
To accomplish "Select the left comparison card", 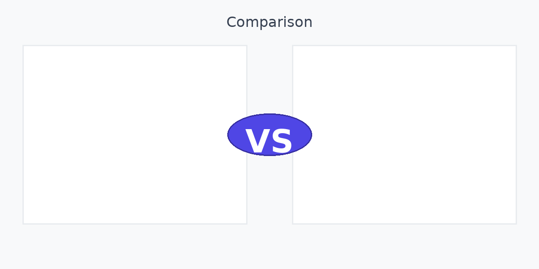I will (126, 134).
